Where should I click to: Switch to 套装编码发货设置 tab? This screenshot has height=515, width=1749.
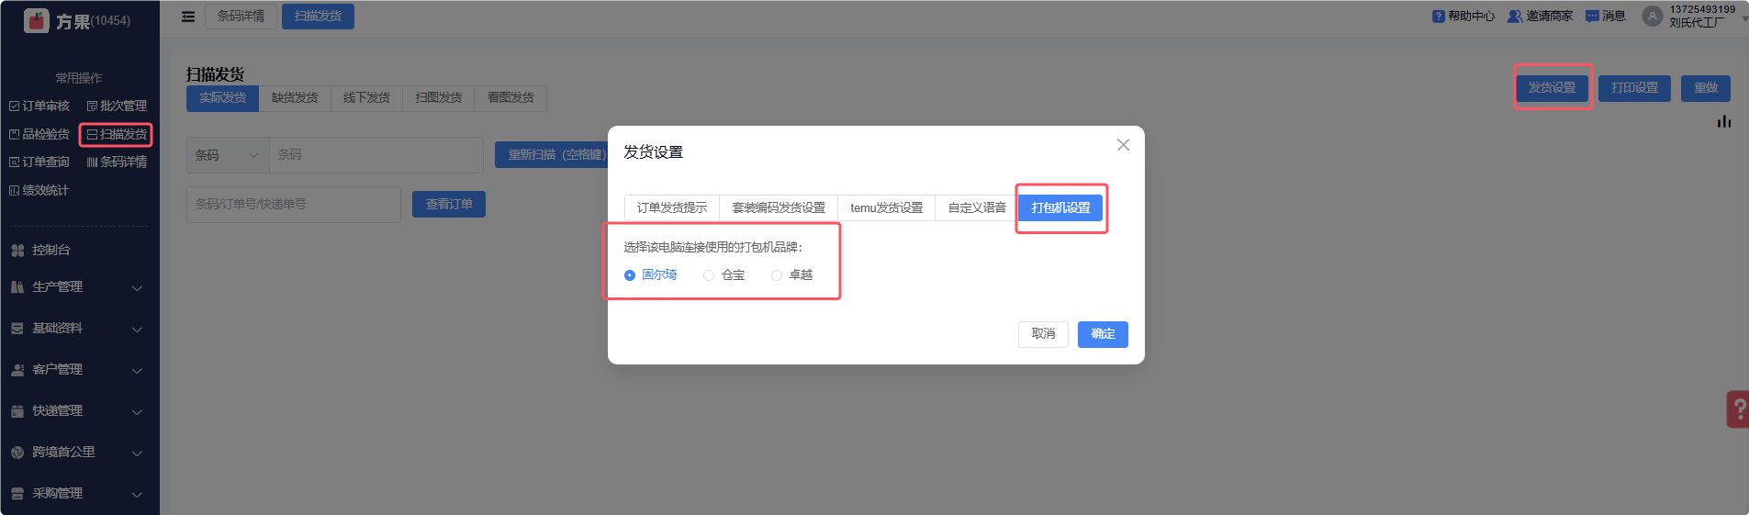[x=779, y=208]
